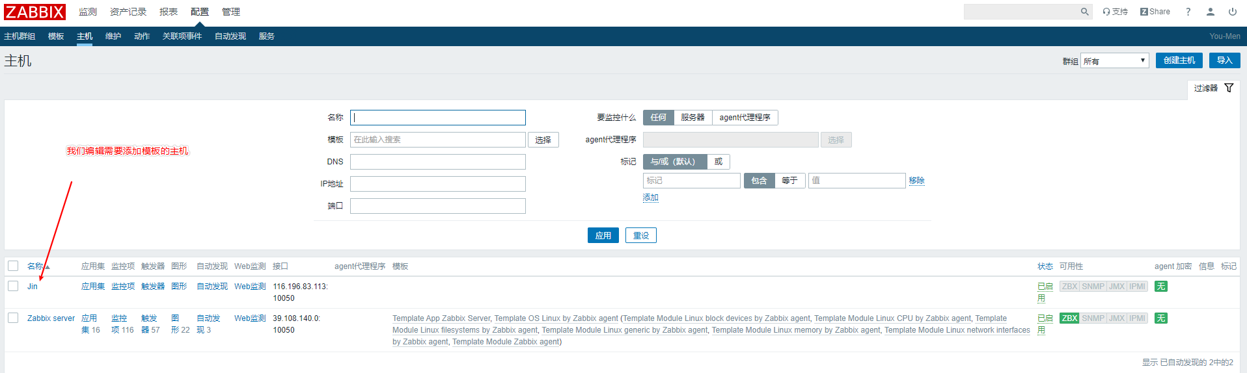Select 服务器 monitoring option
This screenshot has width=1247, height=373.
692,118
